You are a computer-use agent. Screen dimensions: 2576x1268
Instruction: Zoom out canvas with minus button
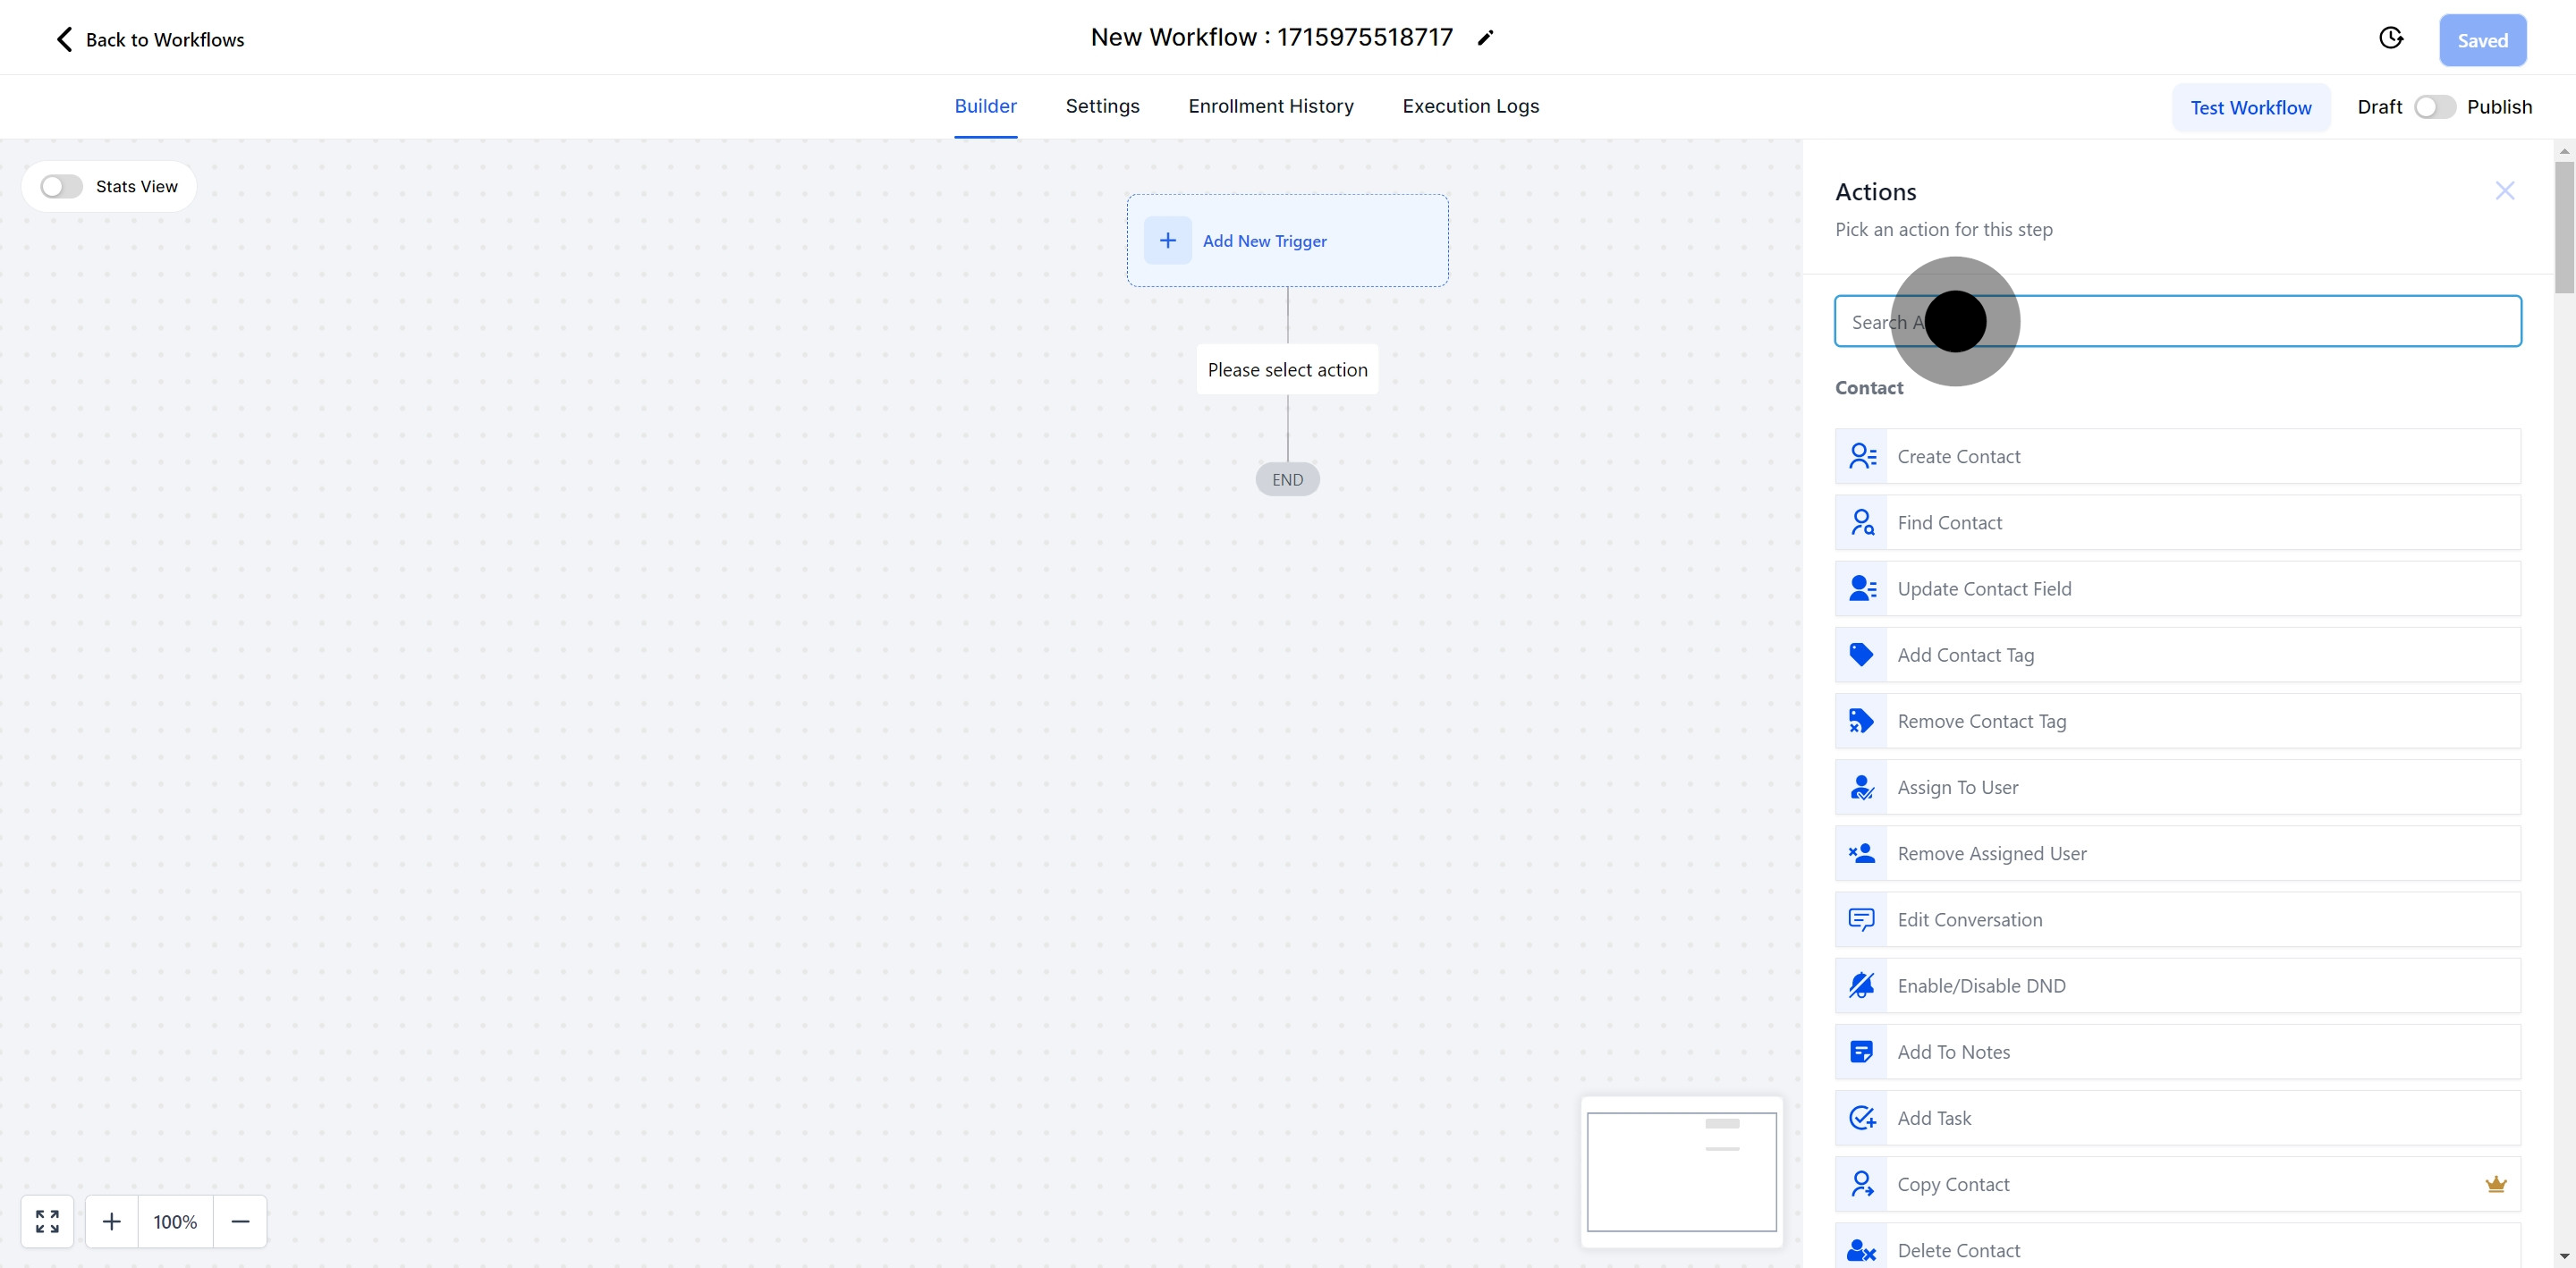tap(240, 1221)
